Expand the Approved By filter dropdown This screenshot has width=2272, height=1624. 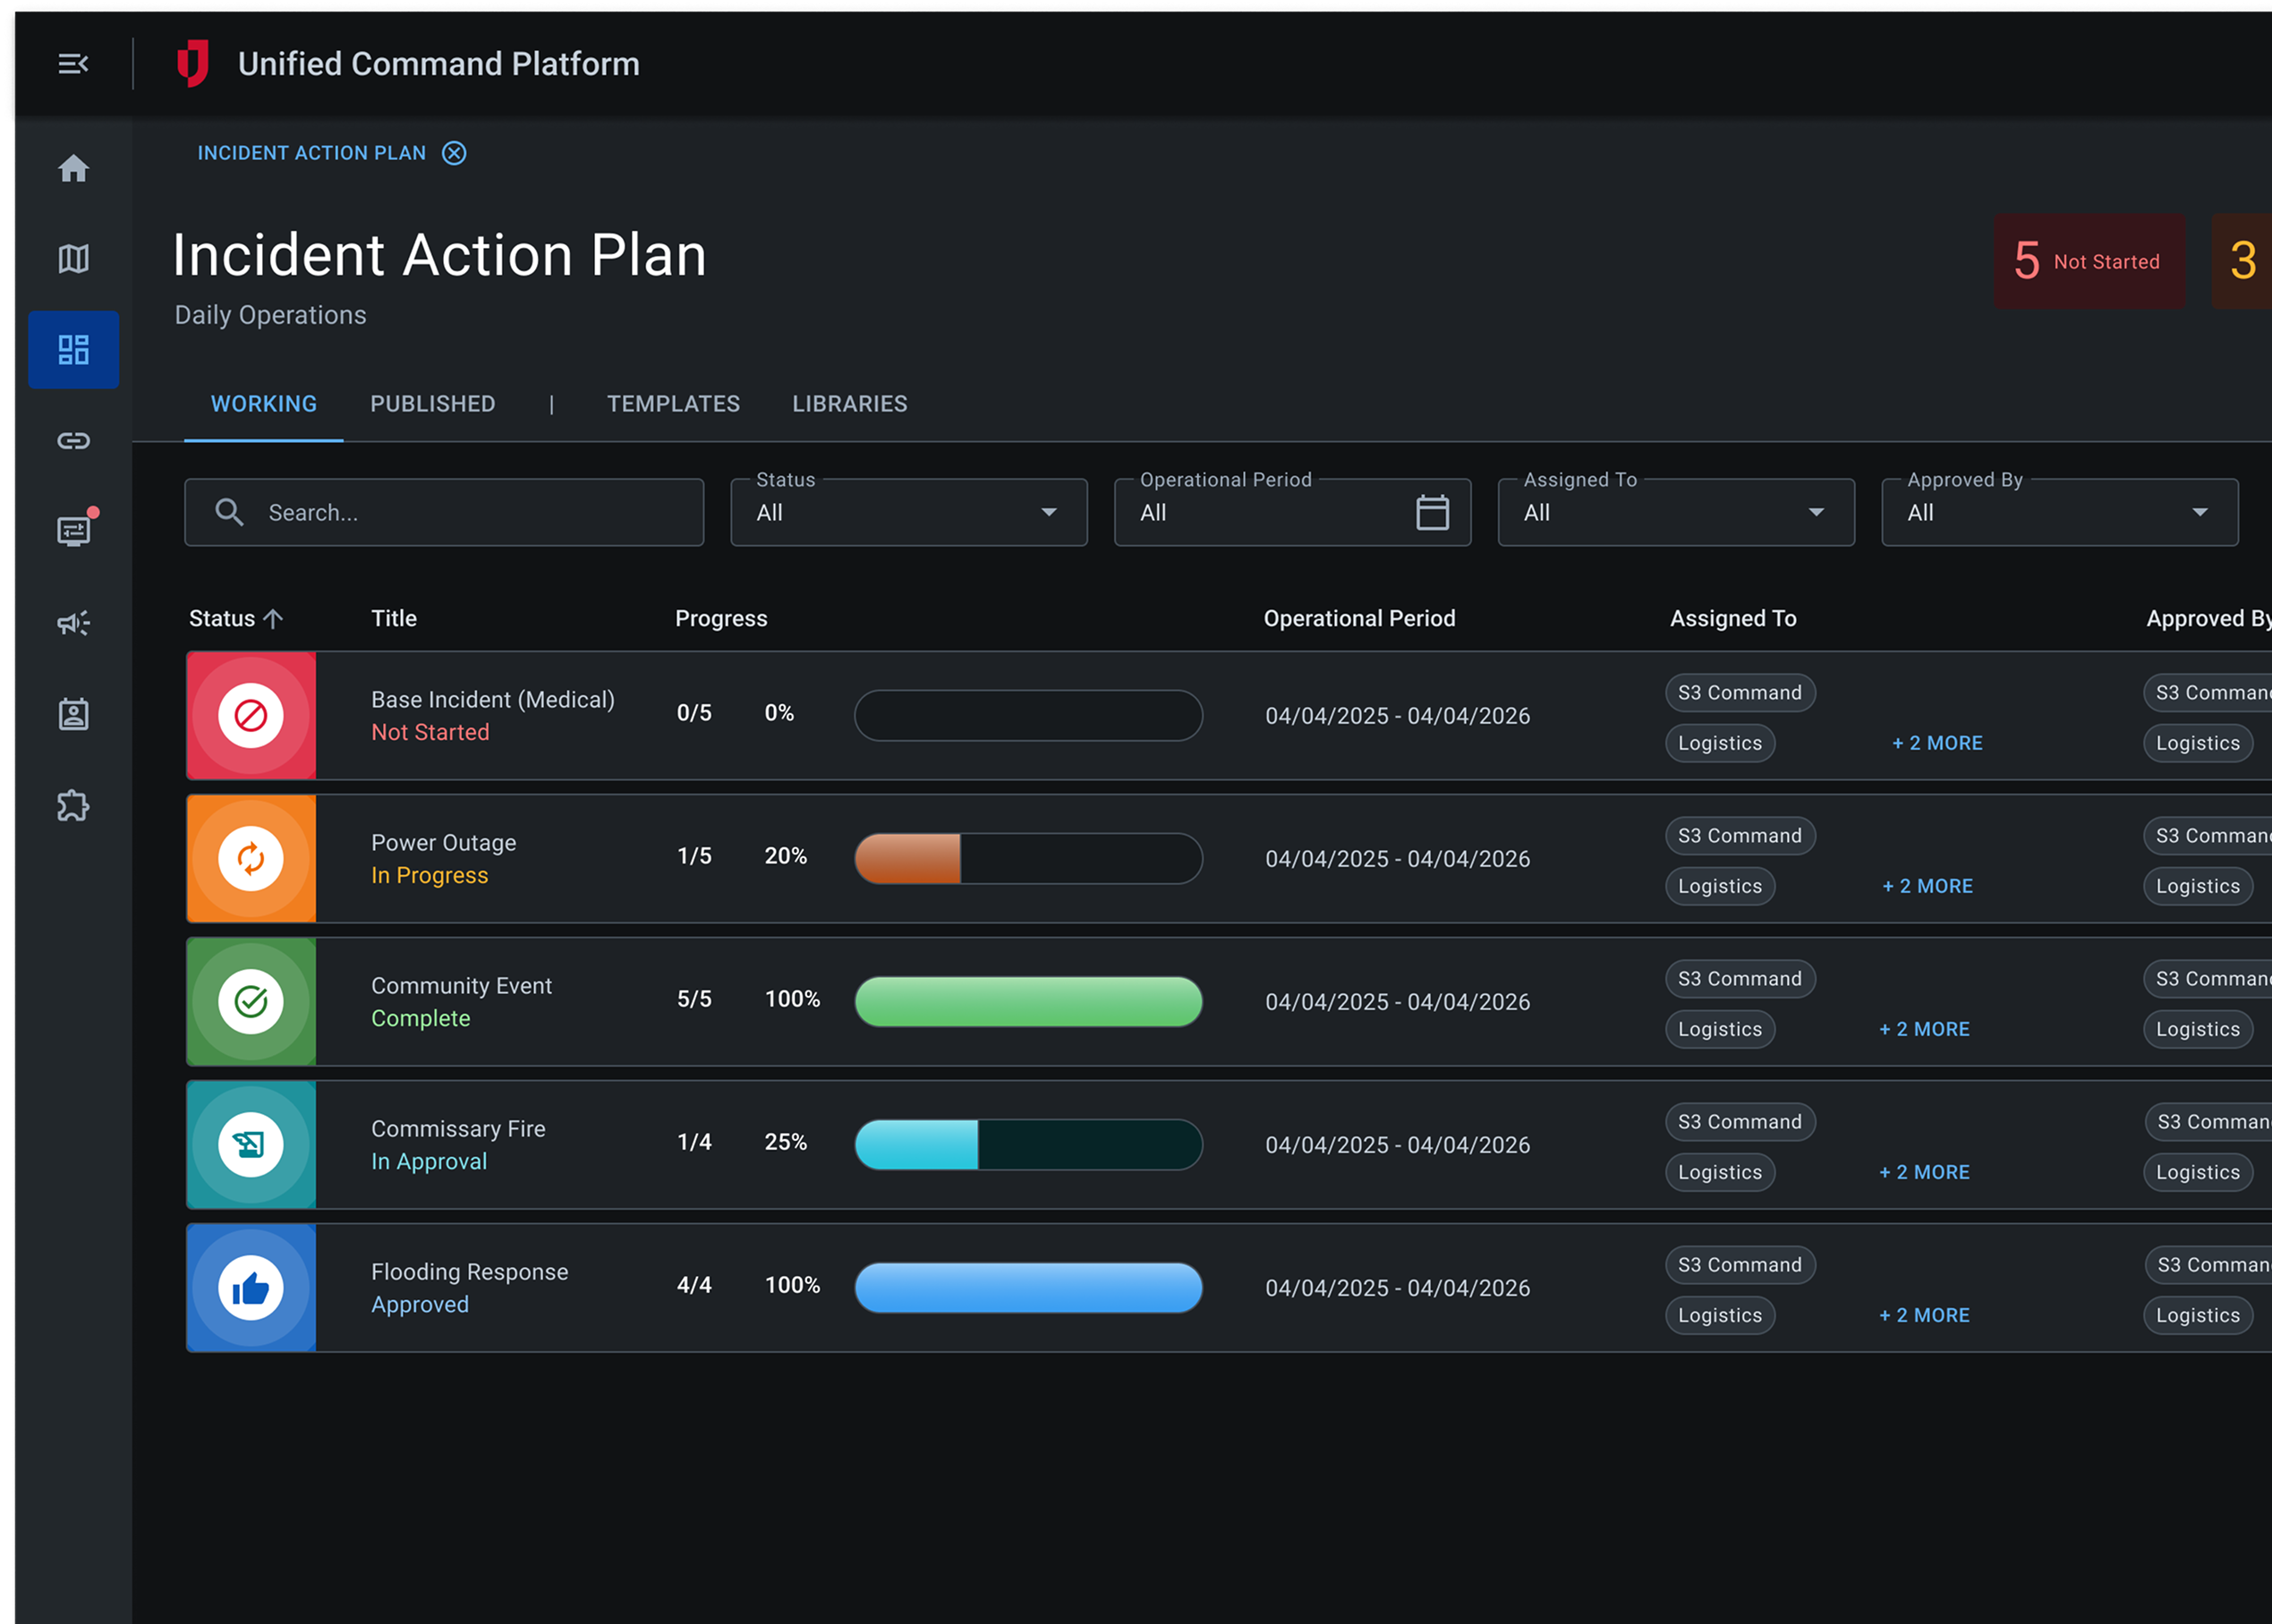coord(2059,513)
